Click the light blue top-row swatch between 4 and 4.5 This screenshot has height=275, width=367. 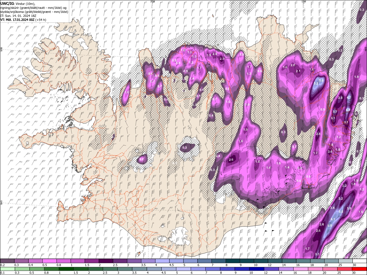(162, 261)
